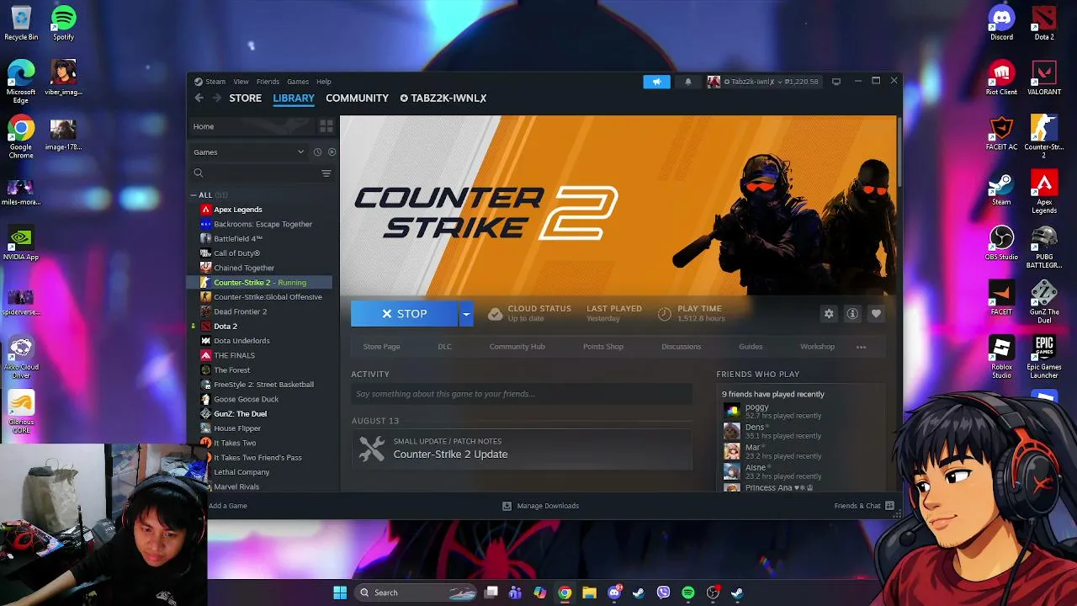Select THE FINALS in the library list

(x=234, y=355)
